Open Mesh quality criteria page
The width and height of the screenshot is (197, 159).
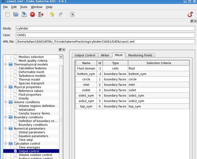click(33, 61)
